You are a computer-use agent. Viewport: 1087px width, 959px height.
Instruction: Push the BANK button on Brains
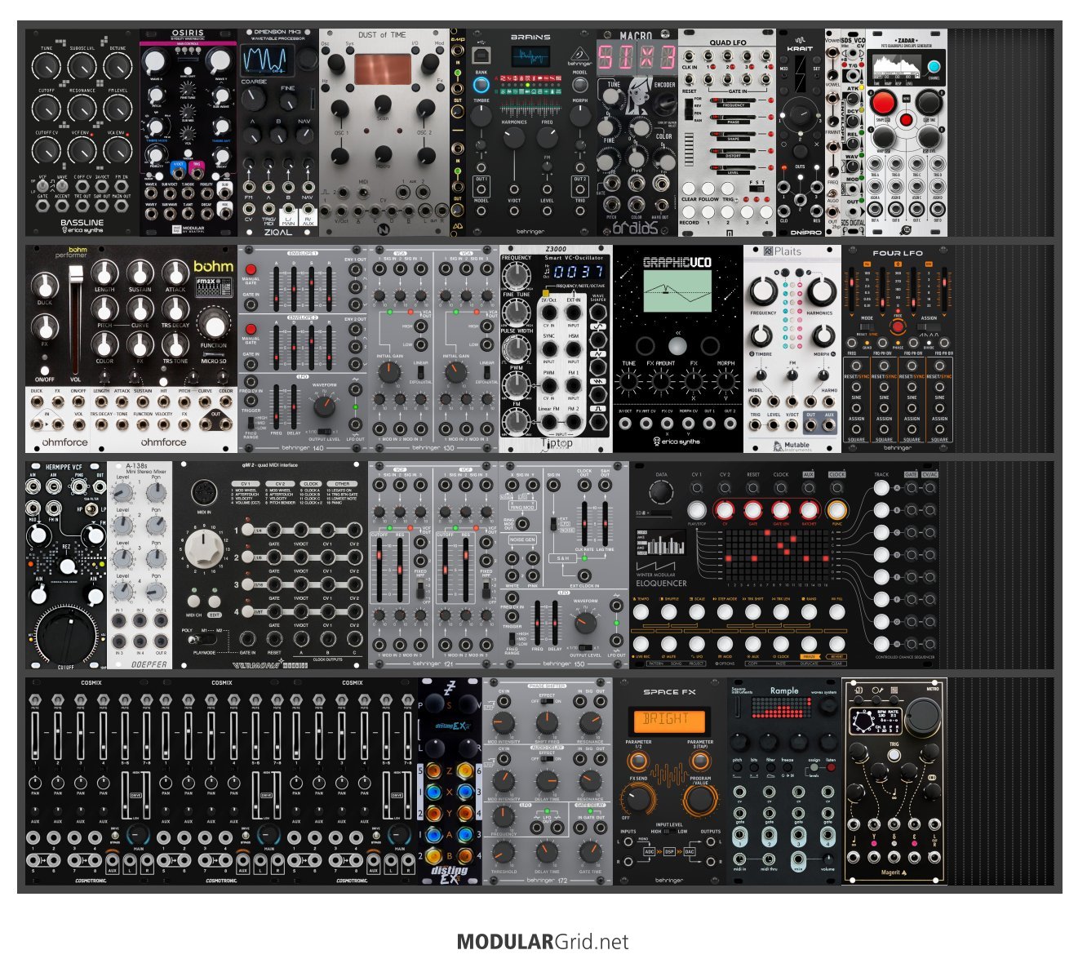[x=481, y=85]
